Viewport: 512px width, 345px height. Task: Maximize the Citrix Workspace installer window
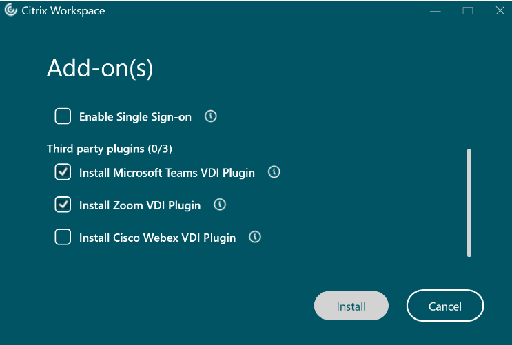click(x=468, y=11)
